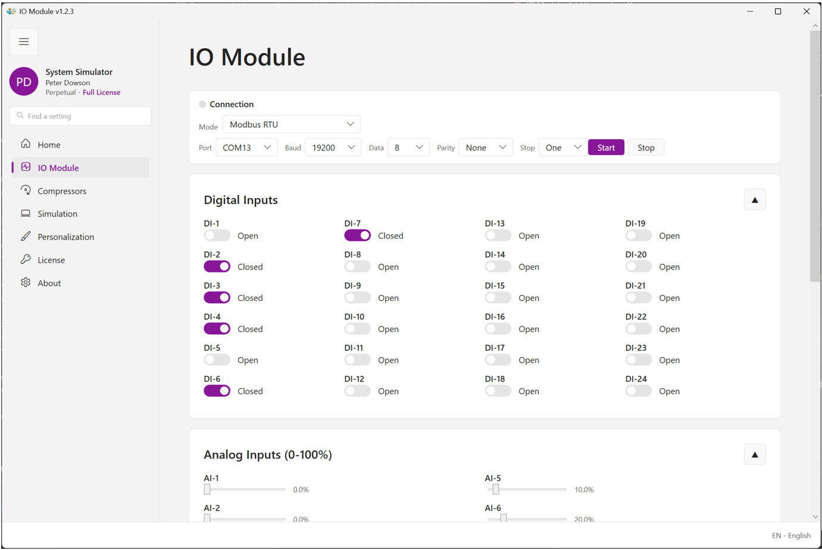Open the License page

[x=52, y=260]
